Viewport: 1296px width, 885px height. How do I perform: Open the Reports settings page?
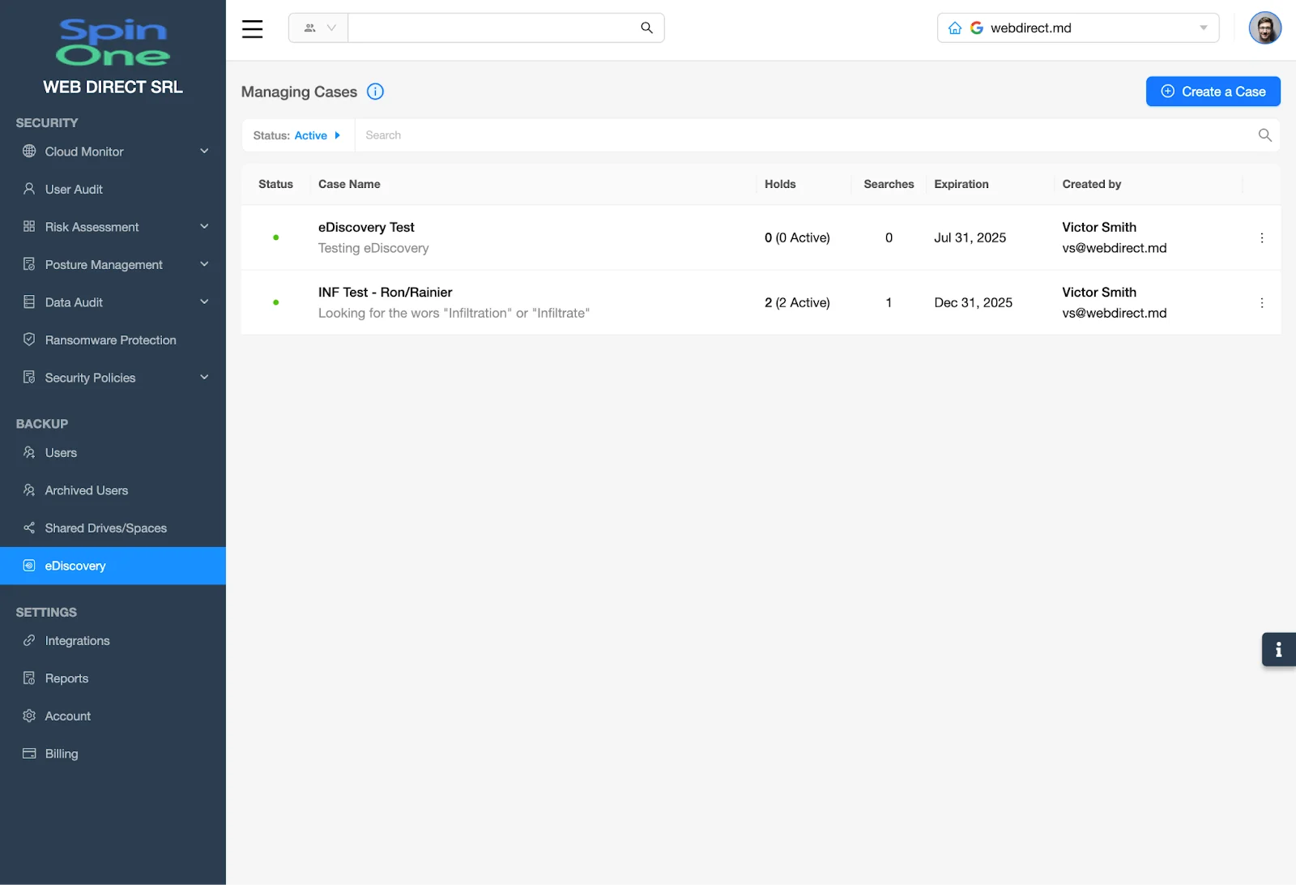click(67, 678)
